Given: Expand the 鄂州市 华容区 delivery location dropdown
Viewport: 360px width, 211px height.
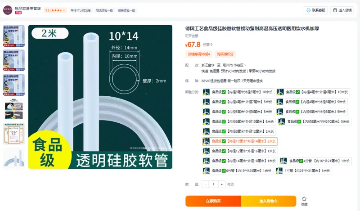Looking at the screenshot, I should (234, 65).
